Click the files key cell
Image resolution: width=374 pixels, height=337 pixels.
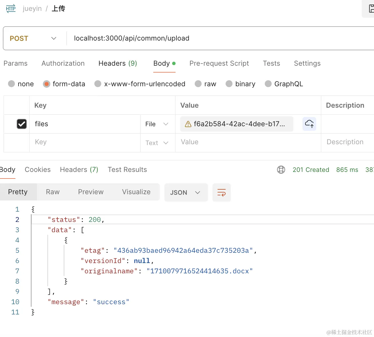85,124
